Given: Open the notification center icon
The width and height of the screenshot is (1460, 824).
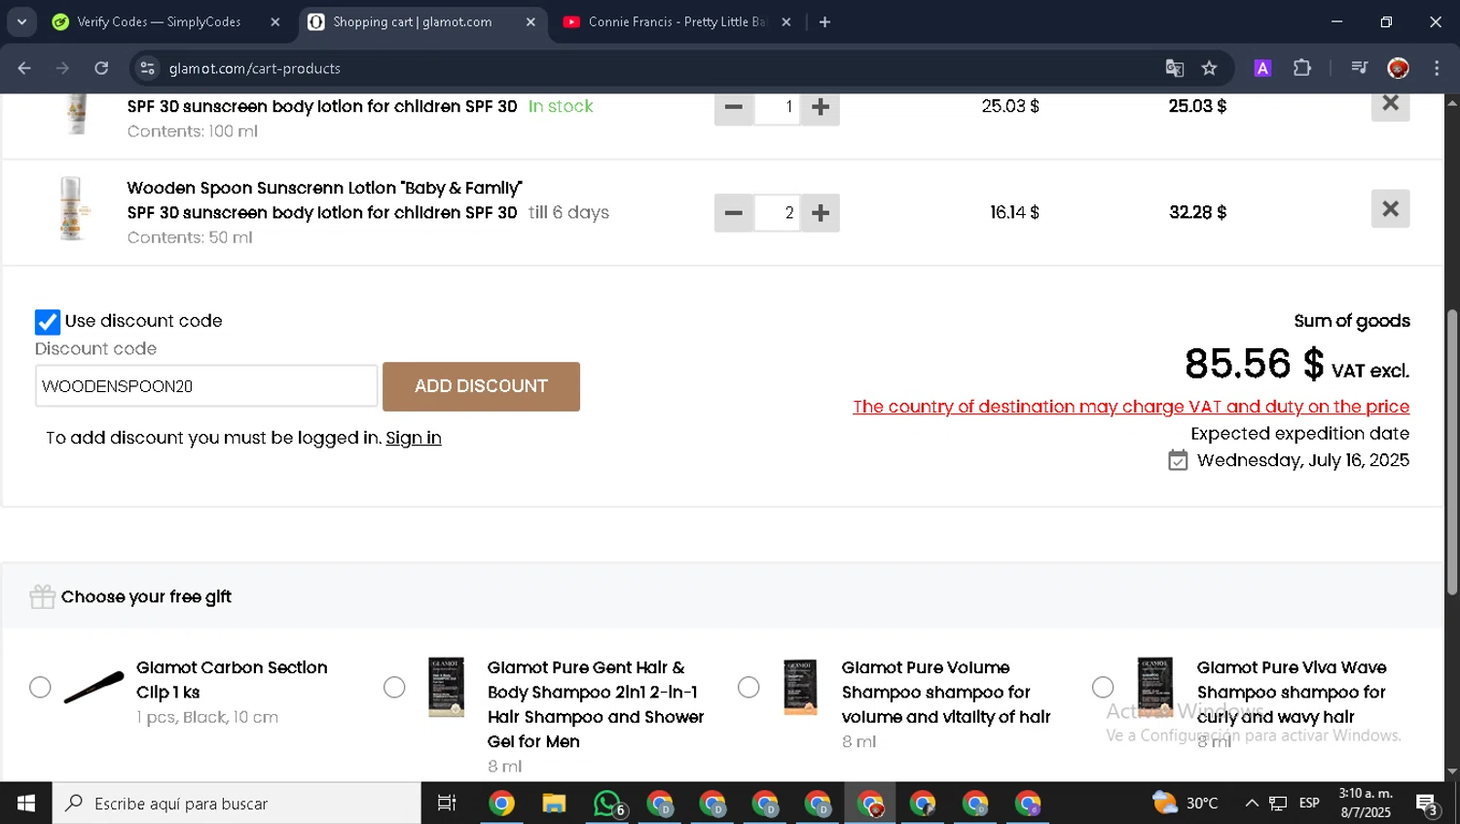Looking at the screenshot, I should click(x=1428, y=805).
